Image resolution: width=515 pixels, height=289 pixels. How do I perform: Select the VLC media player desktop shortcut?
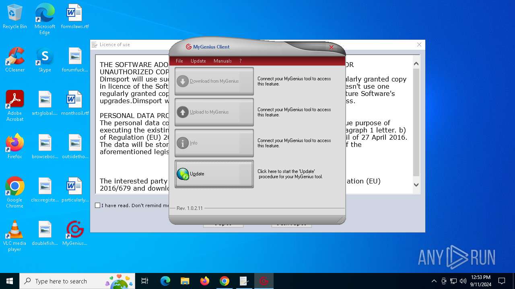(x=15, y=236)
